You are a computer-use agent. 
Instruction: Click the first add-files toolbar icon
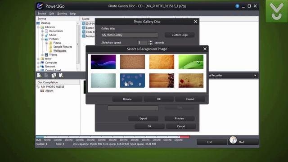click(39, 75)
